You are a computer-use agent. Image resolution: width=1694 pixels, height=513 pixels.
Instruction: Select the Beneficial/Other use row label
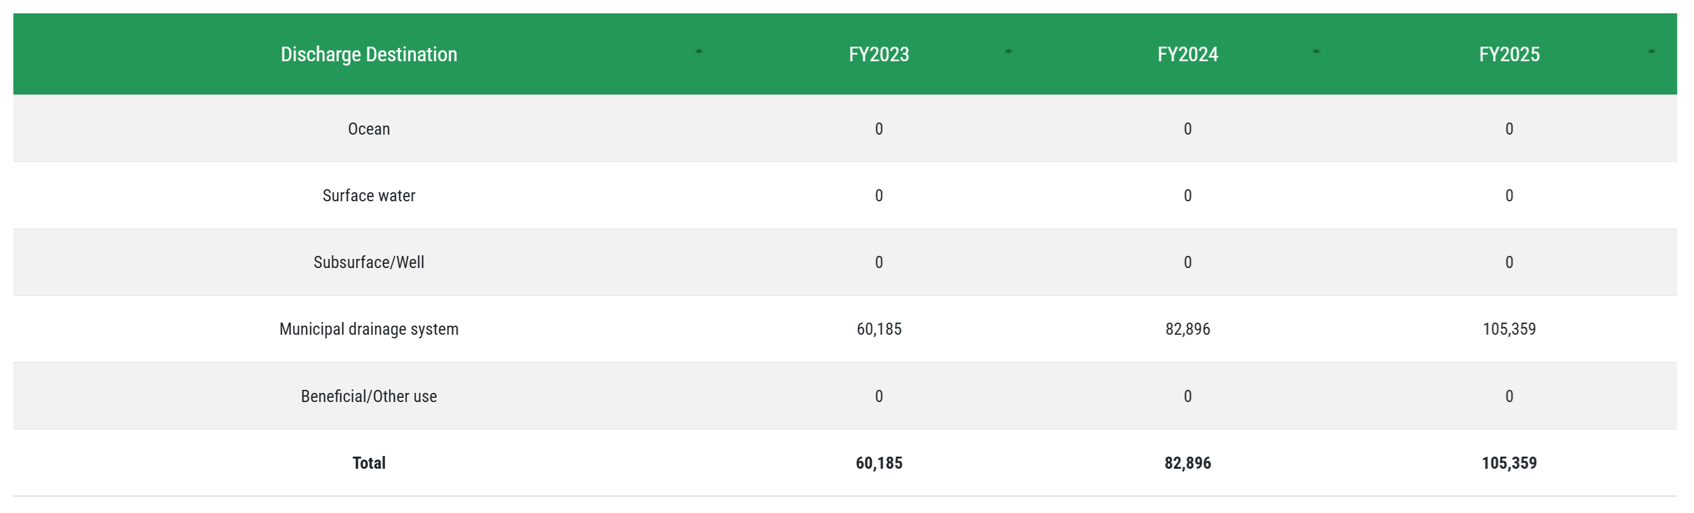(x=369, y=396)
